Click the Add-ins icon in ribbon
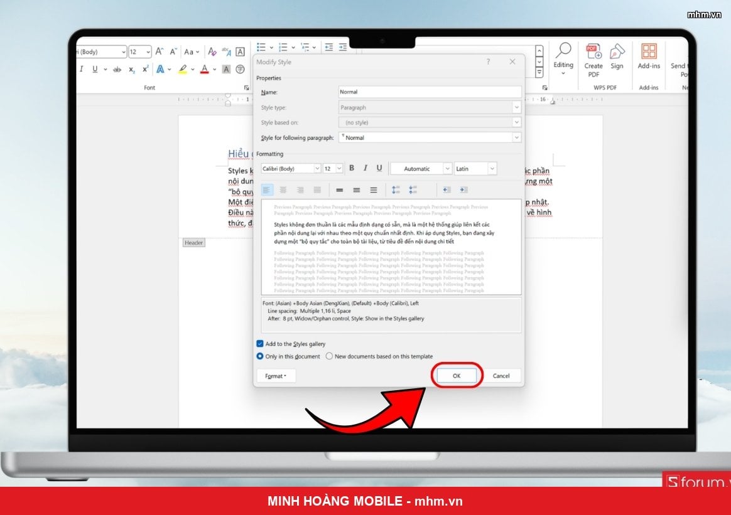The width and height of the screenshot is (731, 515). tap(649, 57)
